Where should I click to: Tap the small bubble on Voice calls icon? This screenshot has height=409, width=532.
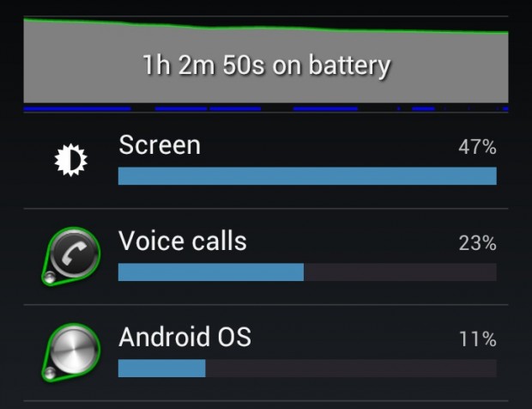coord(50,278)
